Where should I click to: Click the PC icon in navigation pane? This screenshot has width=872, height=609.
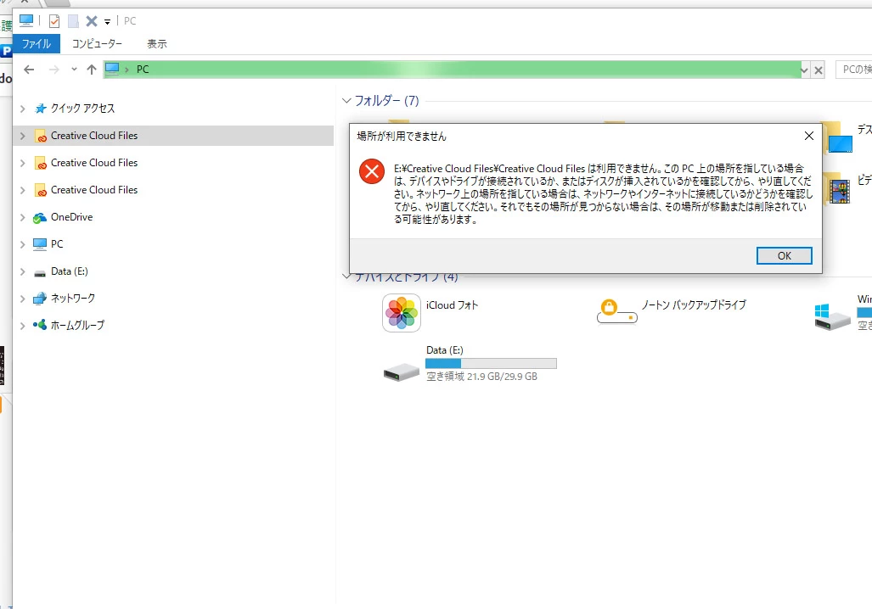40,244
